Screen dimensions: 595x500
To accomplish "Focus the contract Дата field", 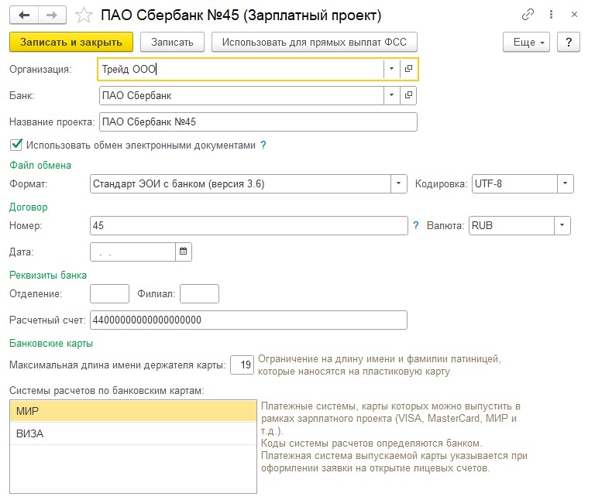I will pos(132,252).
